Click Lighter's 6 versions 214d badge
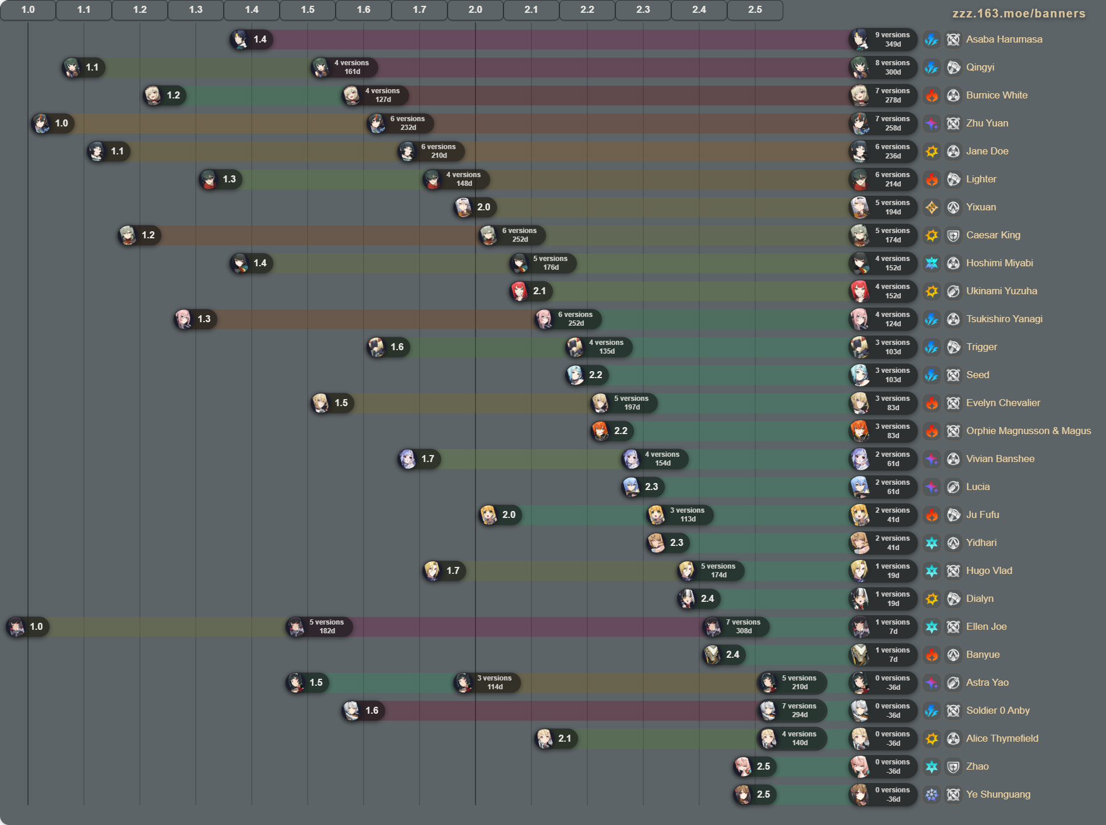This screenshot has height=825, width=1106. point(883,179)
